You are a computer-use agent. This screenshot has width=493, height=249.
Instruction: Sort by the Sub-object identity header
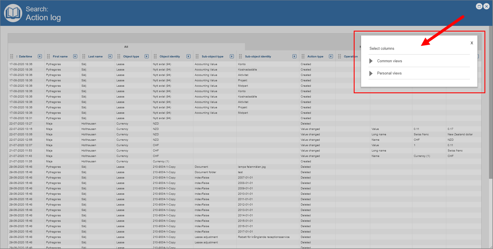pyautogui.click(x=258, y=57)
